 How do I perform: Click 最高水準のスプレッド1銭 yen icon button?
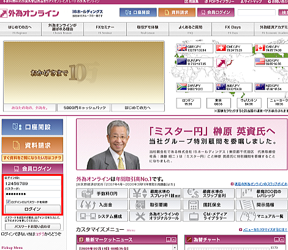click(x=155, y=194)
